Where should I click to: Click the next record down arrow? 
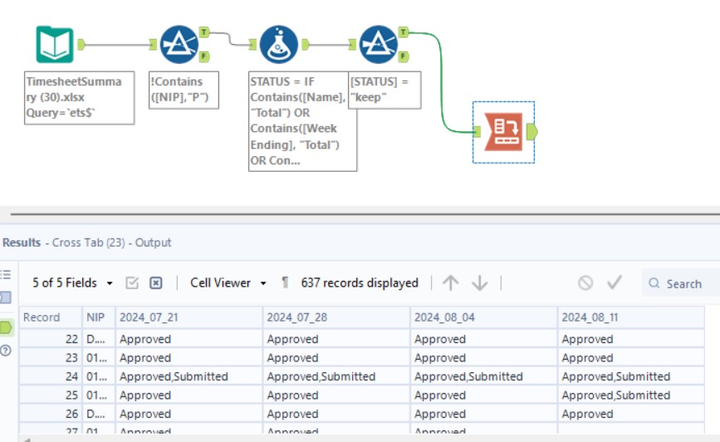coord(479,283)
